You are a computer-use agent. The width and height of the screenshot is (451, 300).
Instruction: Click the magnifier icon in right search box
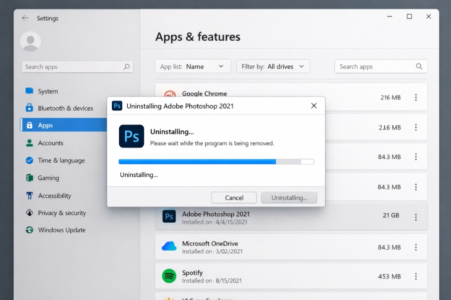419,66
